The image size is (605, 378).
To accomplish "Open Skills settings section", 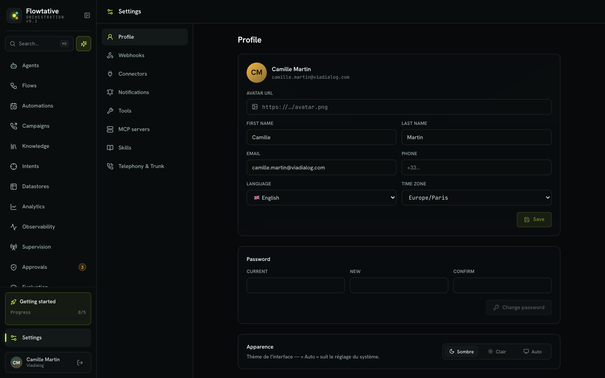I will click(145, 148).
